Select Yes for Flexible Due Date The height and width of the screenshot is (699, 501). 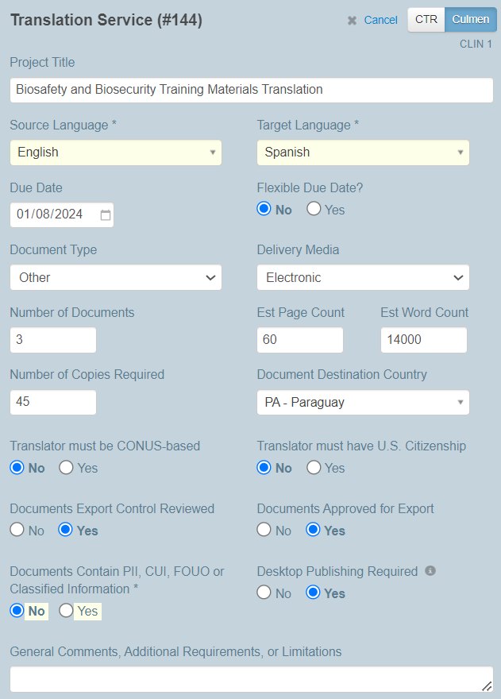click(x=314, y=209)
